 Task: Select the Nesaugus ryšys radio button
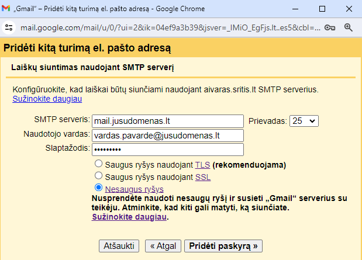click(99, 188)
